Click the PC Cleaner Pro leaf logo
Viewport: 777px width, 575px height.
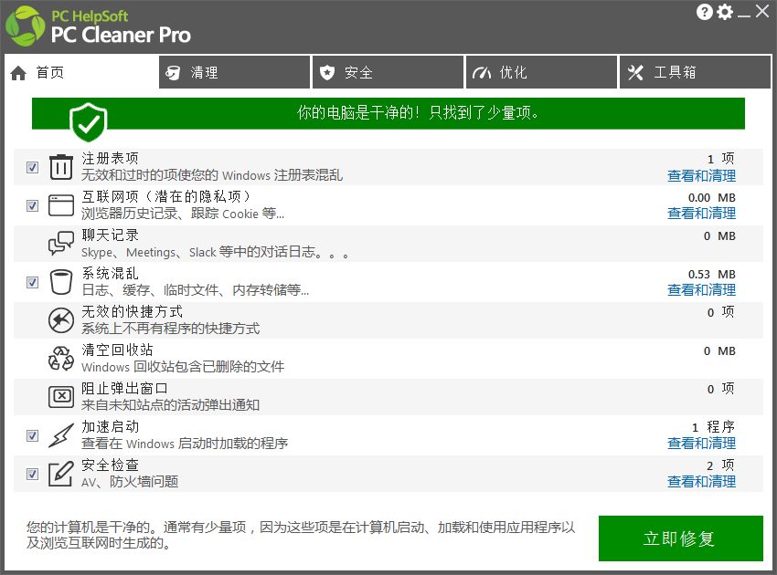[x=25, y=26]
